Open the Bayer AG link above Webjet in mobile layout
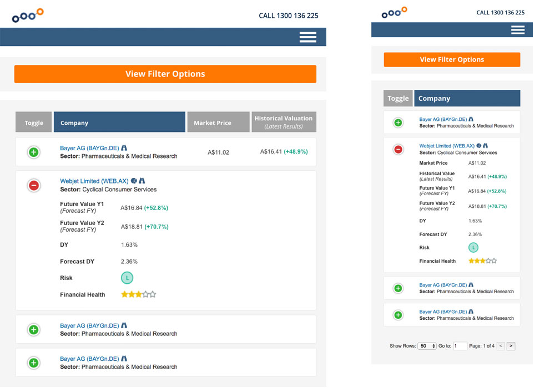 pyautogui.click(x=443, y=119)
